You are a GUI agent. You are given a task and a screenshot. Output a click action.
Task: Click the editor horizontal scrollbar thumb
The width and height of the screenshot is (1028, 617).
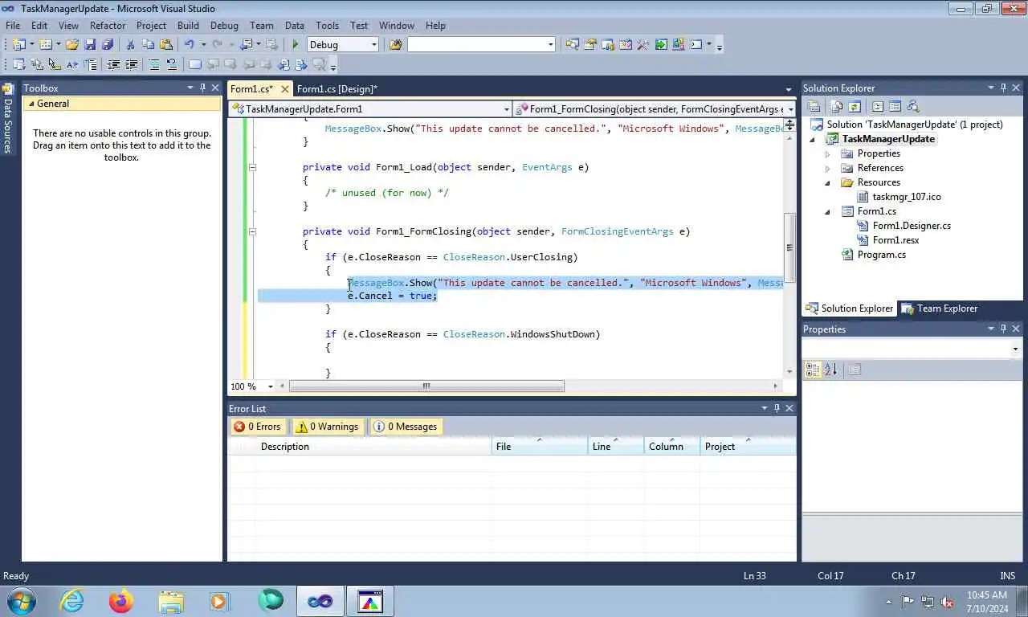coord(426,386)
